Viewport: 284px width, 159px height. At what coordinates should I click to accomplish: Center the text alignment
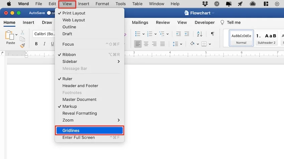pos(146,44)
